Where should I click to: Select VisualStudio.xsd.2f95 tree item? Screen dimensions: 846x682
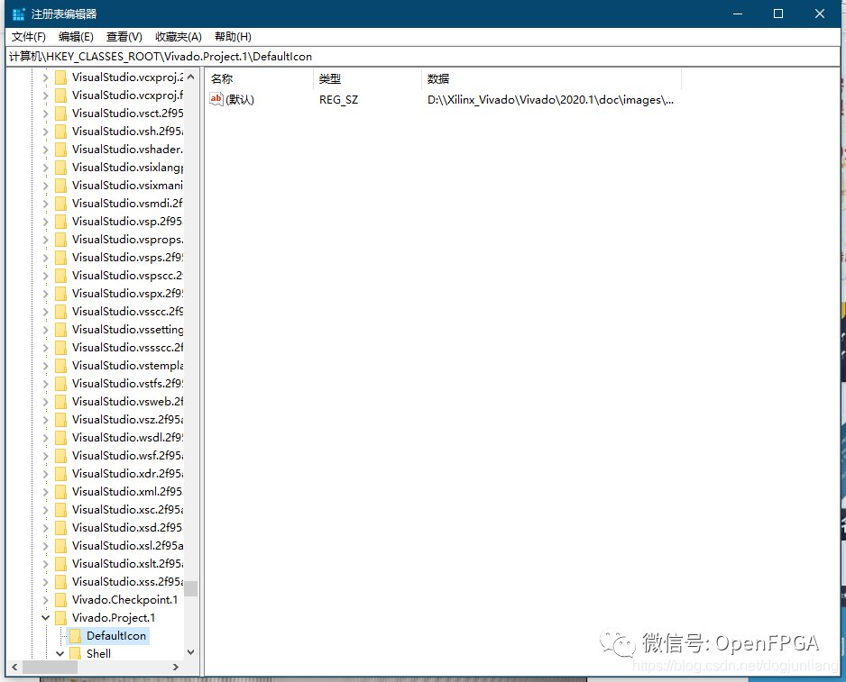click(x=127, y=528)
